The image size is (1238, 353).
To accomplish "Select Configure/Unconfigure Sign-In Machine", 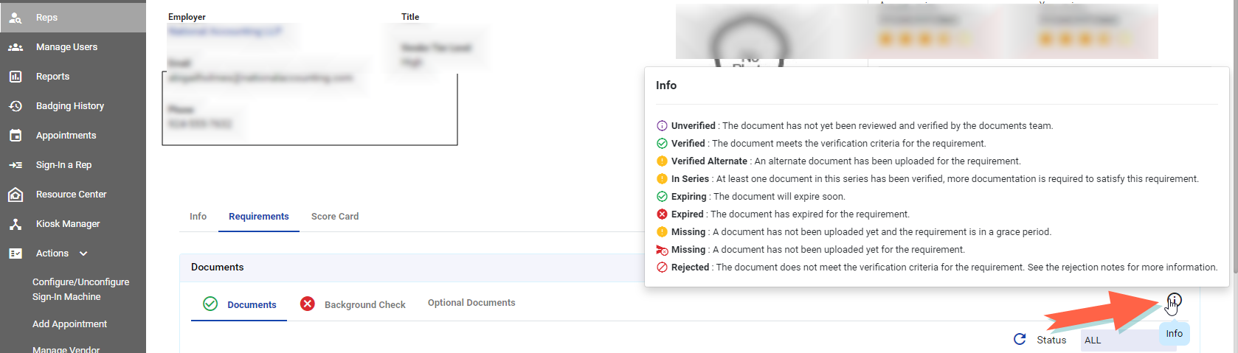I will (80, 289).
